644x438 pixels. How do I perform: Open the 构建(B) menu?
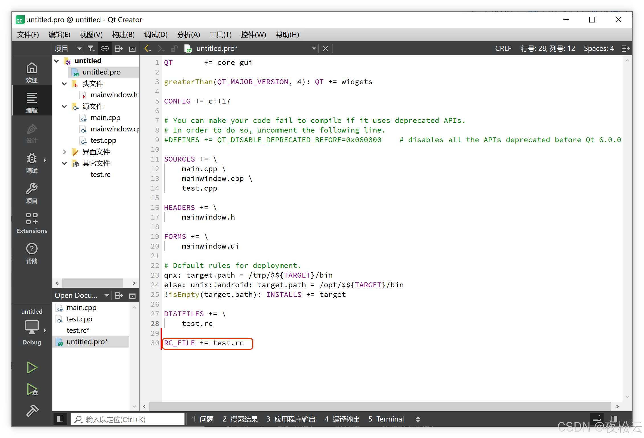[123, 35]
